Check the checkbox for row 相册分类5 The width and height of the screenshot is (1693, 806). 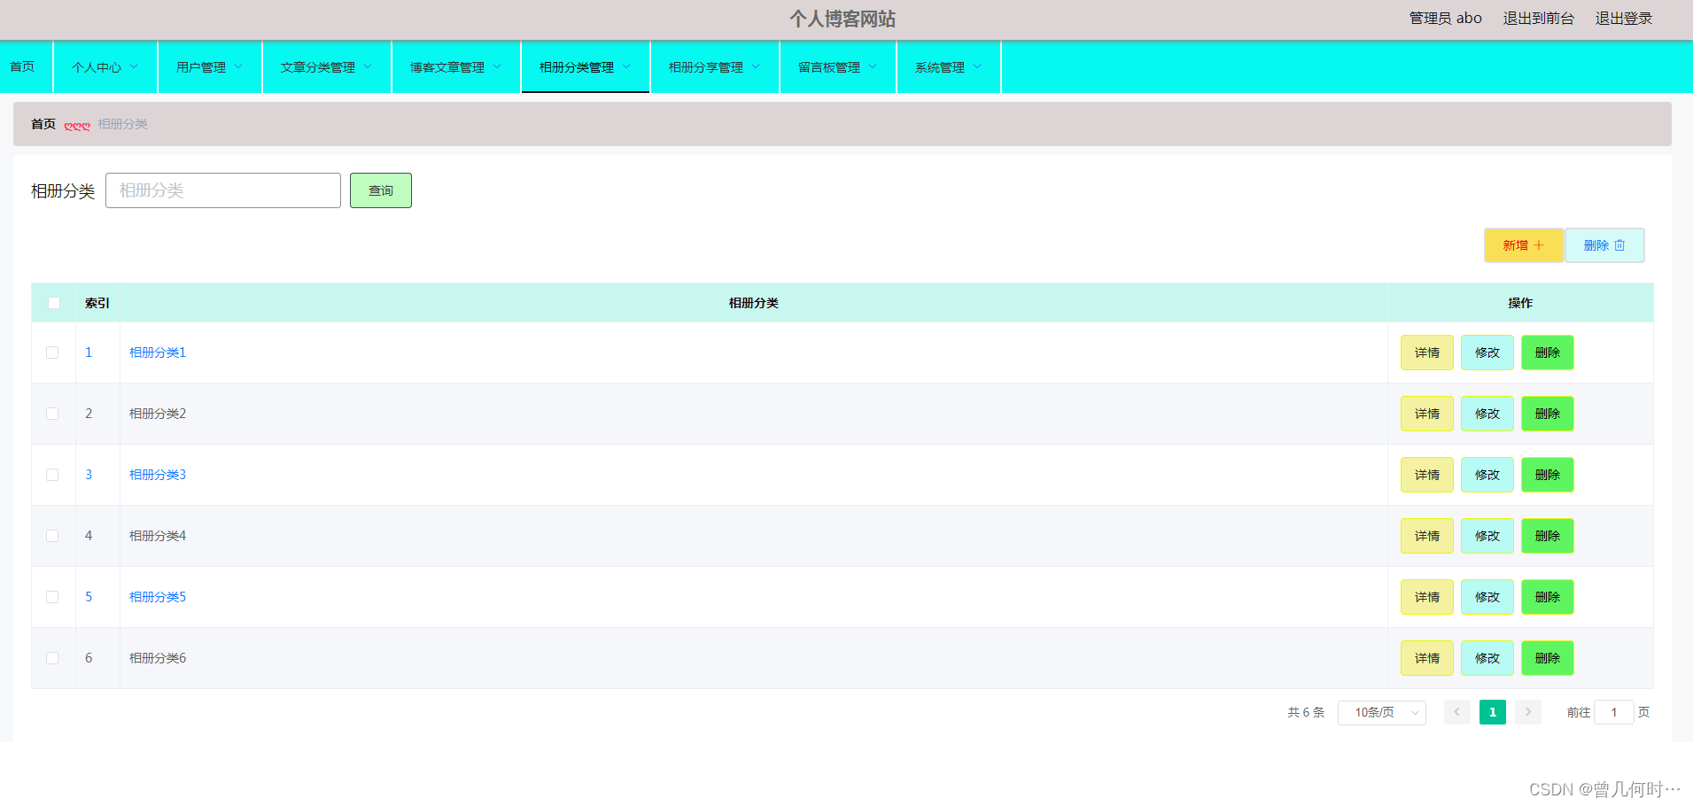tap(52, 597)
